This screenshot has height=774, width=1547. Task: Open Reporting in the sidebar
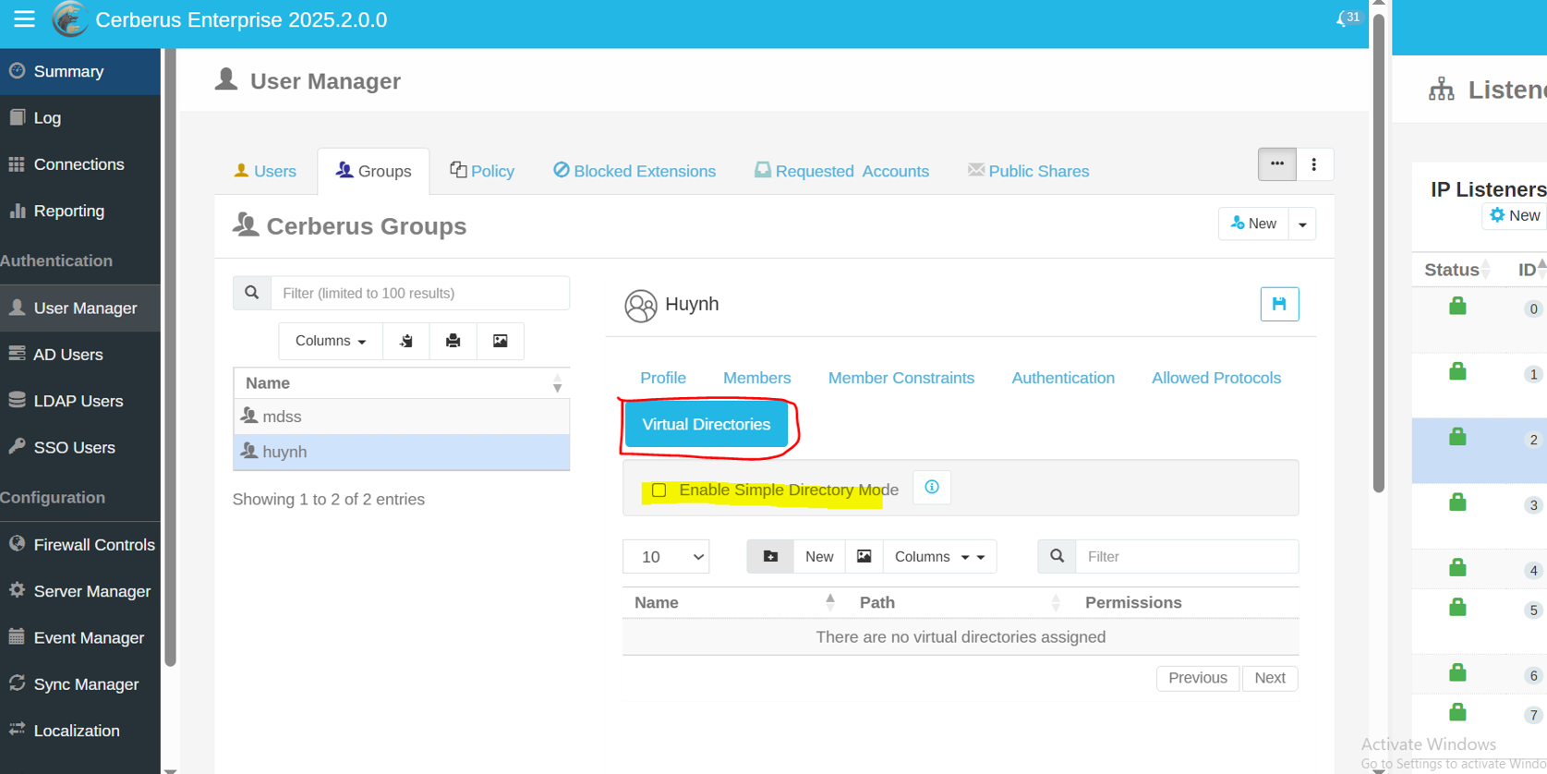(x=80, y=211)
